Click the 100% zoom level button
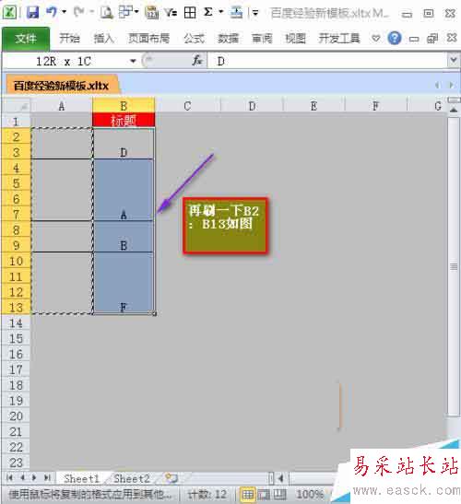The image size is (461, 504). pyautogui.click(x=310, y=494)
